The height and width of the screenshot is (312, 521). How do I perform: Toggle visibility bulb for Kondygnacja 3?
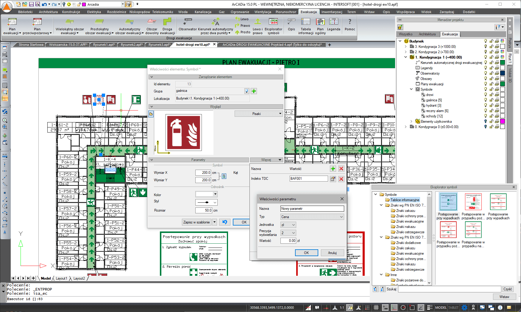[x=486, y=47]
